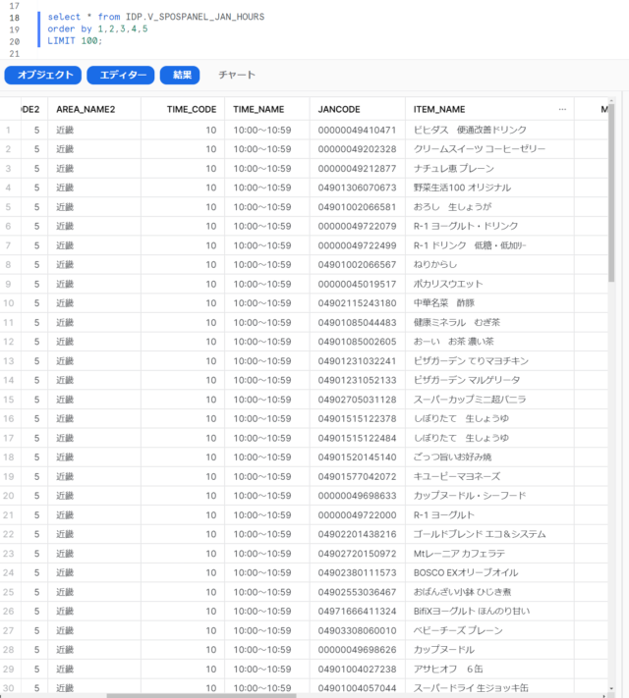This screenshot has height=698, width=629.
Task: Click TIME_NAME cell in row 1
Action: [267, 130]
